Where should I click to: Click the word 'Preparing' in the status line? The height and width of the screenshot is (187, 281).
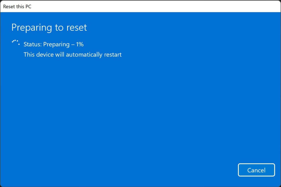pos(57,44)
